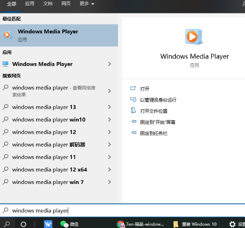Open the 重装 Windows 10 folder window

point(195,224)
